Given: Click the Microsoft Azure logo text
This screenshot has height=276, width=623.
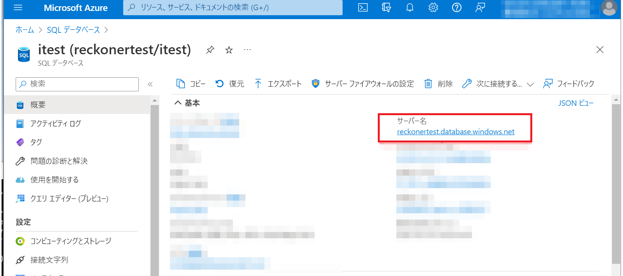Looking at the screenshot, I should [75, 8].
